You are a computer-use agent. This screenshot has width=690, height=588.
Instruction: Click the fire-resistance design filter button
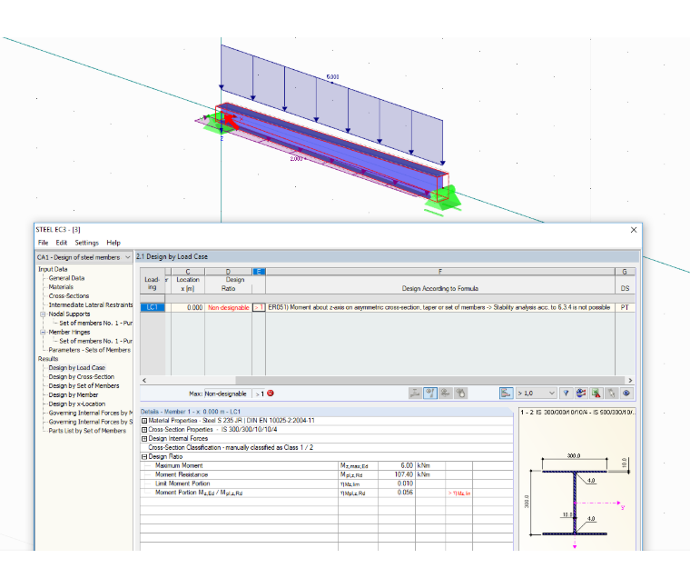(x=460, y=394)
